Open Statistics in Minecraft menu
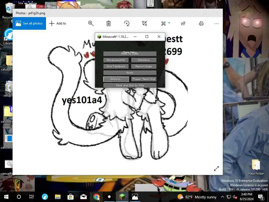The width and height of the screenshot is (269, 202). pos(144,60)
